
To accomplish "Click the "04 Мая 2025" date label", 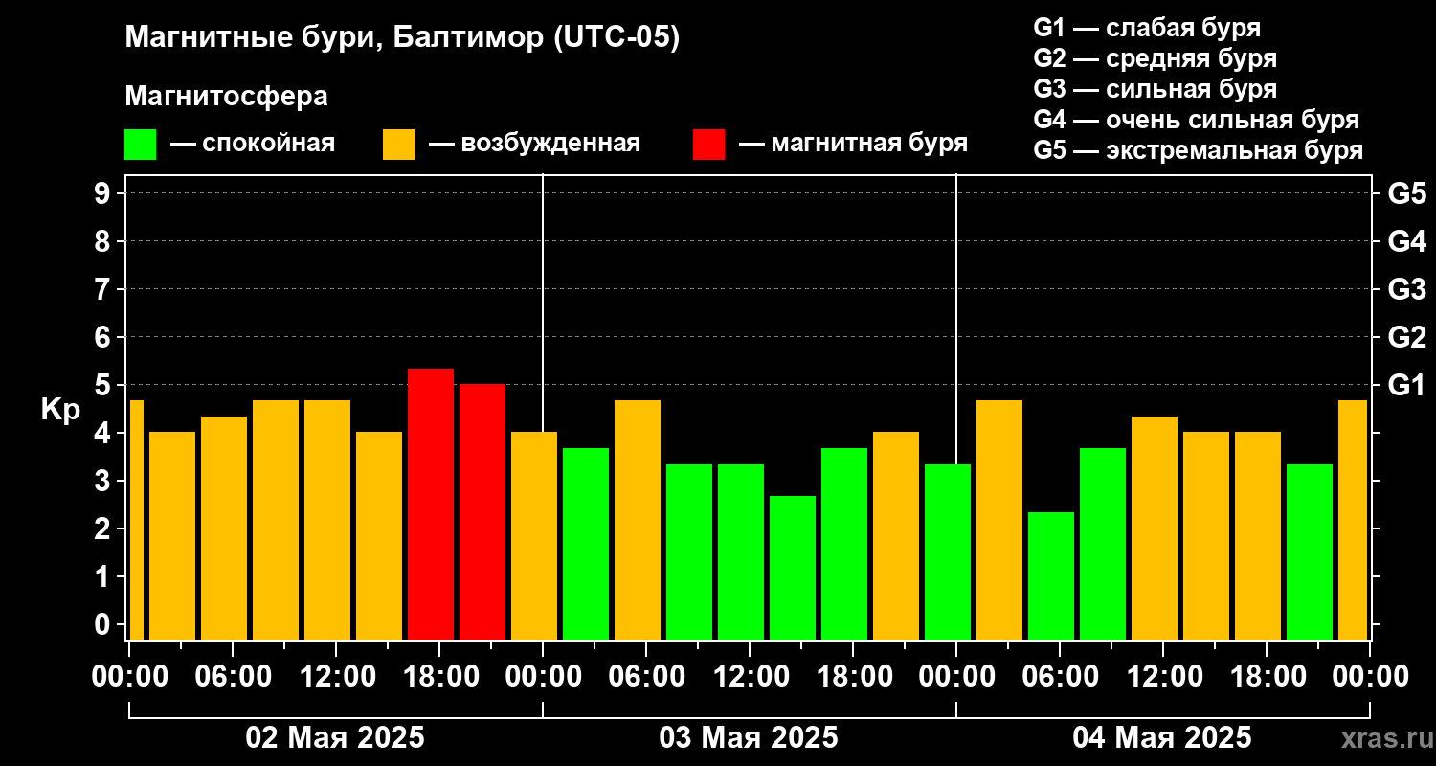I will (1162, 737).
